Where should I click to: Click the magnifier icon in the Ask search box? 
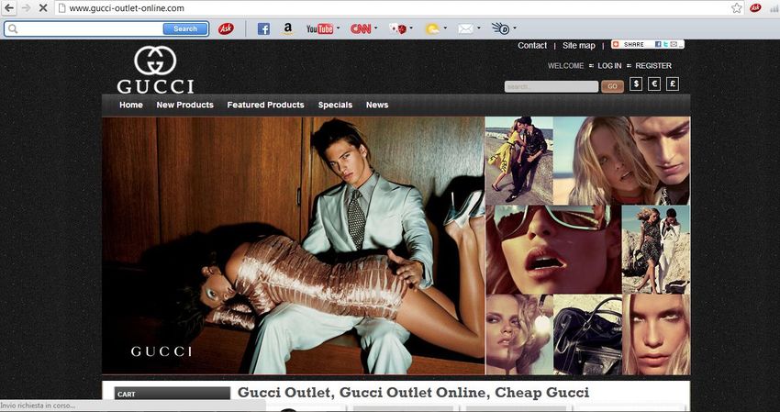(13, 28)
